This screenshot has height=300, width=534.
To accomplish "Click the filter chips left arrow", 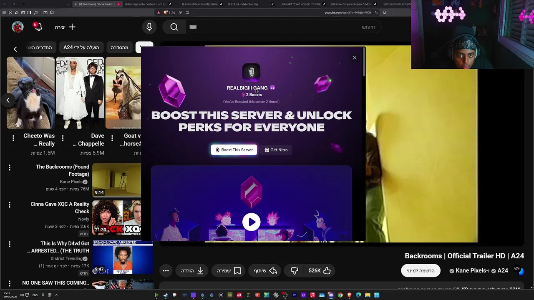I will pos(15,49).
